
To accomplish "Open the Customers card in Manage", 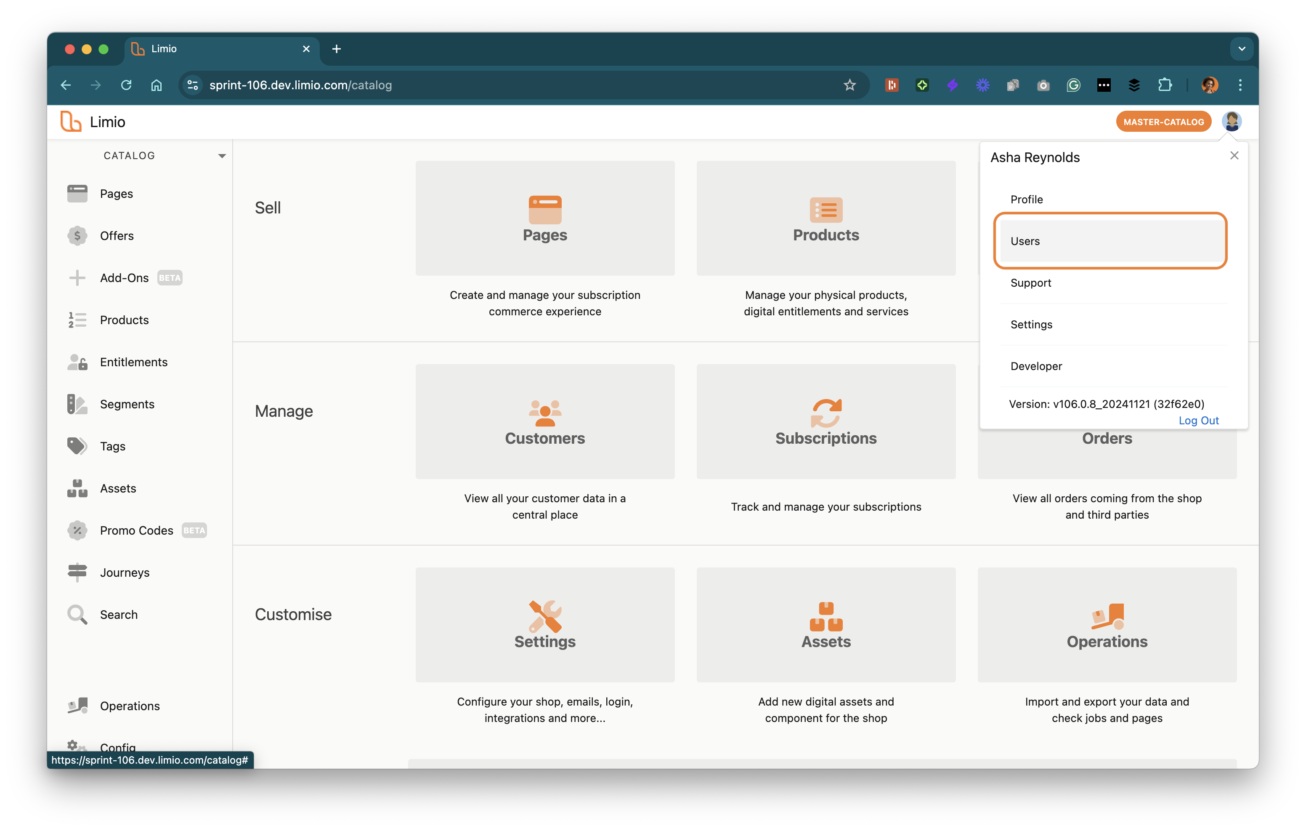I will (544, 421).
